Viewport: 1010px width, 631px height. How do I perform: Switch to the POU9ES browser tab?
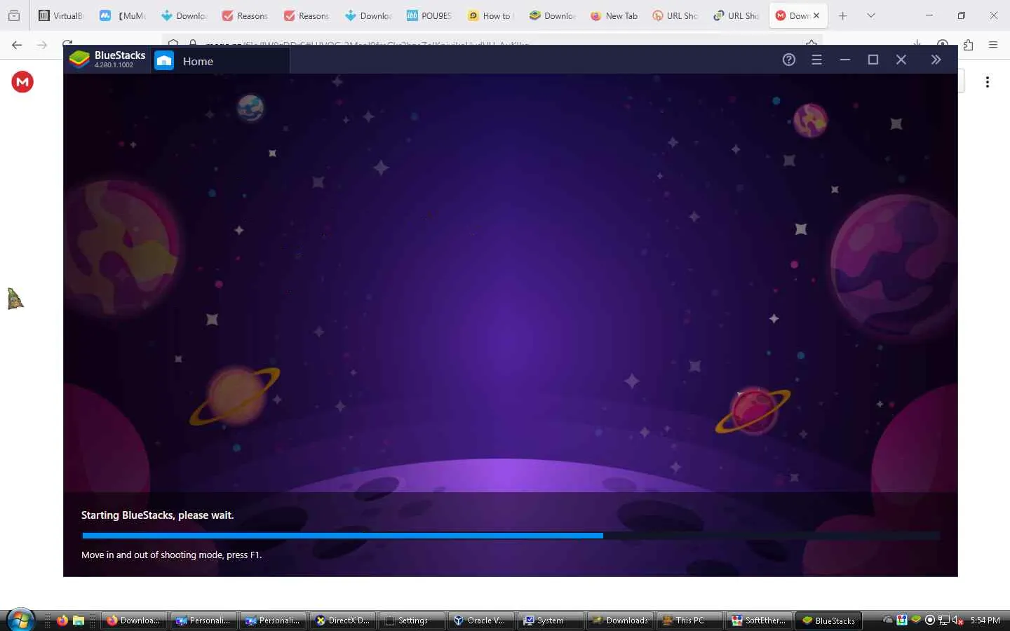point(429,15)
